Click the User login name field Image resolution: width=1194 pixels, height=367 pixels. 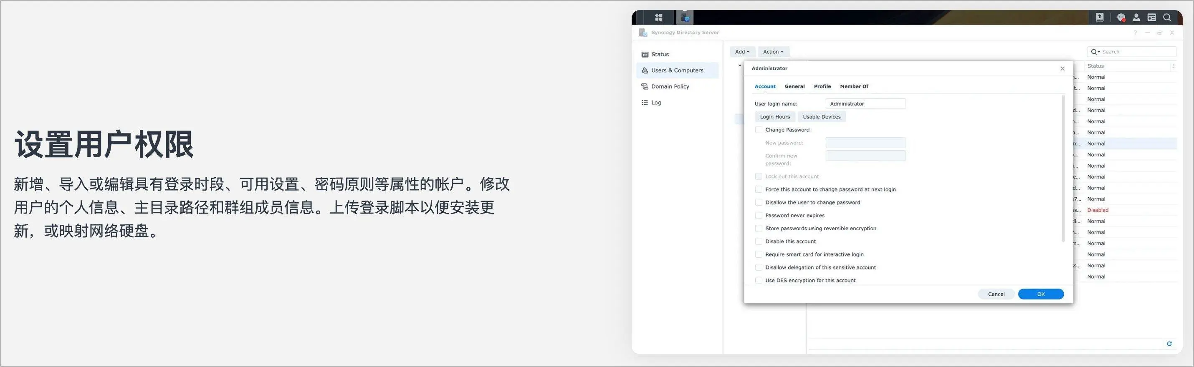click(x=865, y=104)
